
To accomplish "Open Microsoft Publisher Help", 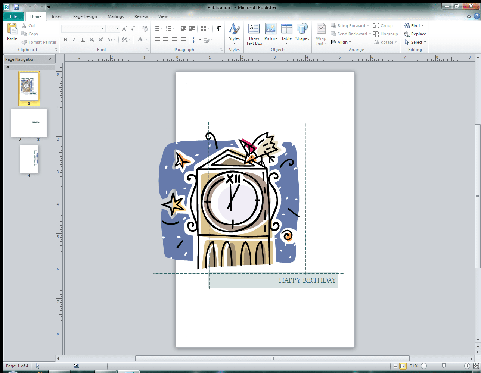I will (x=477, y=16).
